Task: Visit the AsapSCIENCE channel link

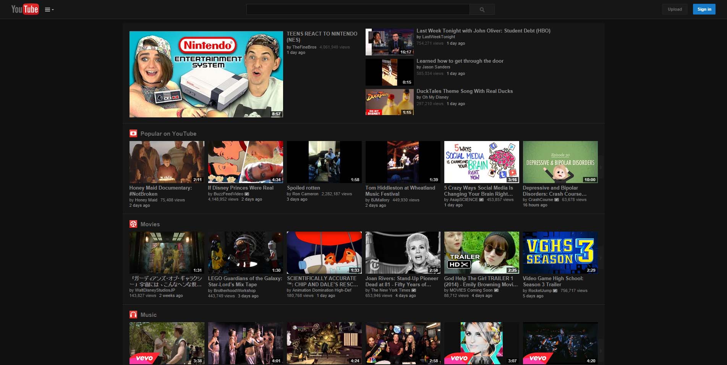Action: 464,200
